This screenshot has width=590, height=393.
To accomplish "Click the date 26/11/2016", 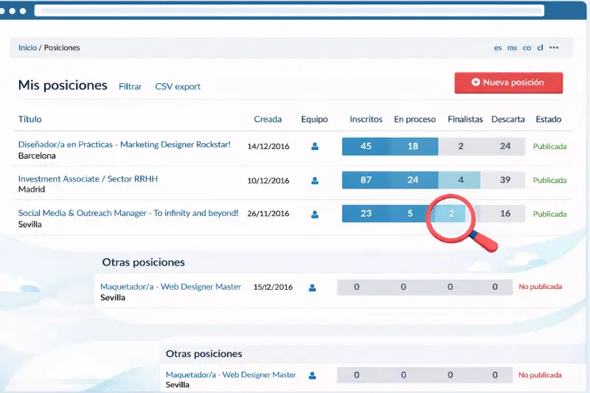I will pyautogui.click(x=268, y=214).
